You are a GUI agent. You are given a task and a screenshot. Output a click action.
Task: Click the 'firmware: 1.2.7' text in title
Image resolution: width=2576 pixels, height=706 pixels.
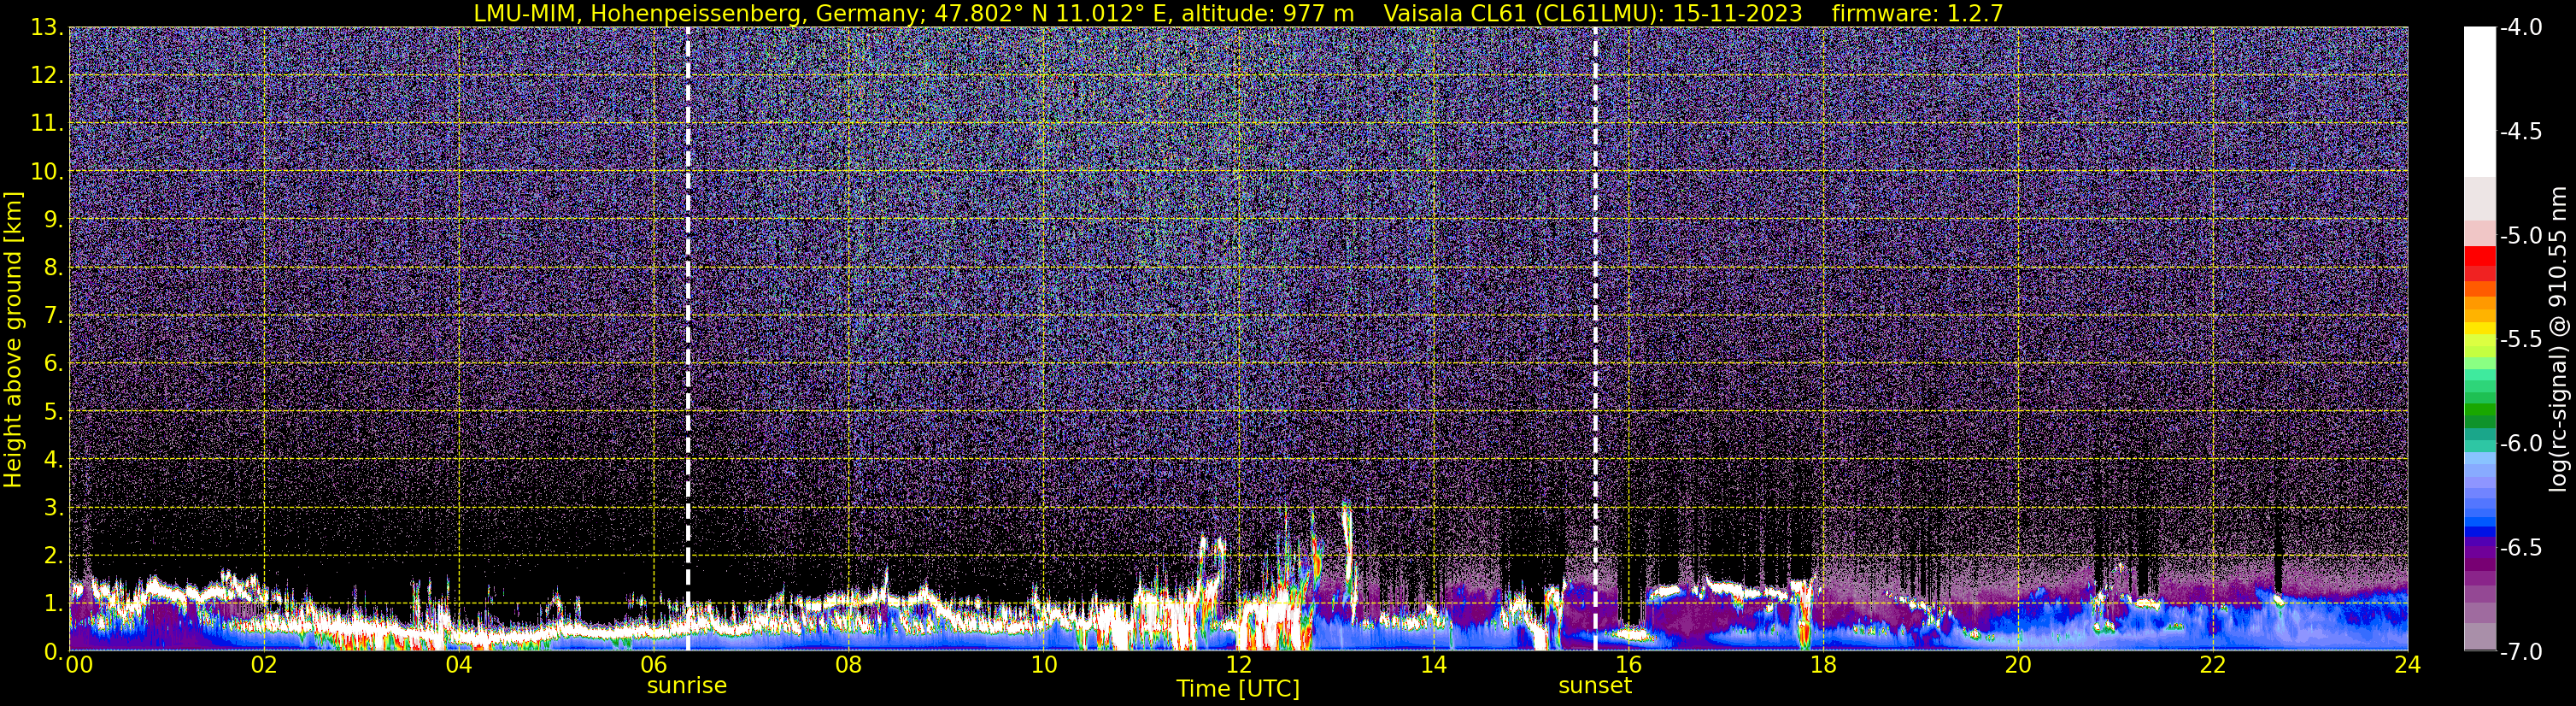[1917, 13]
